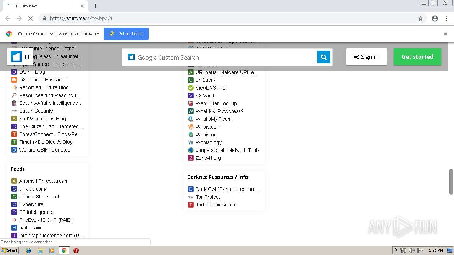Open Windows Explorer folder in taskbar
This screenshot has width=454, height=255.
click(40, 250)
